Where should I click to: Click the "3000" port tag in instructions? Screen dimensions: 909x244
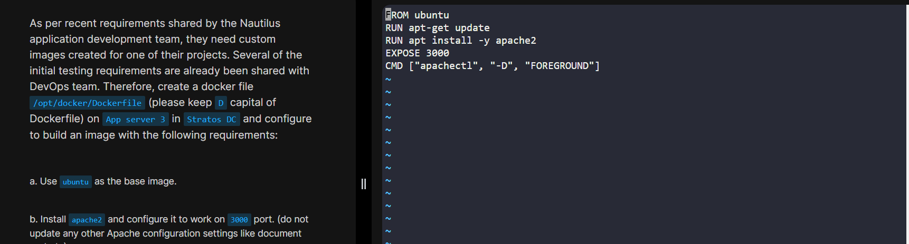(x=239, y=220)
